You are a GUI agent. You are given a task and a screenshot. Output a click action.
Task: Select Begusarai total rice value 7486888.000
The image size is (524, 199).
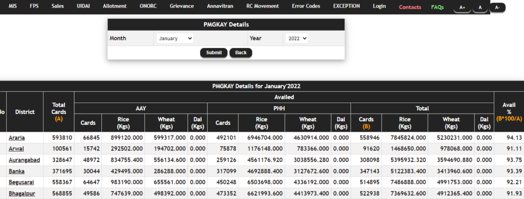coord(408,182)
